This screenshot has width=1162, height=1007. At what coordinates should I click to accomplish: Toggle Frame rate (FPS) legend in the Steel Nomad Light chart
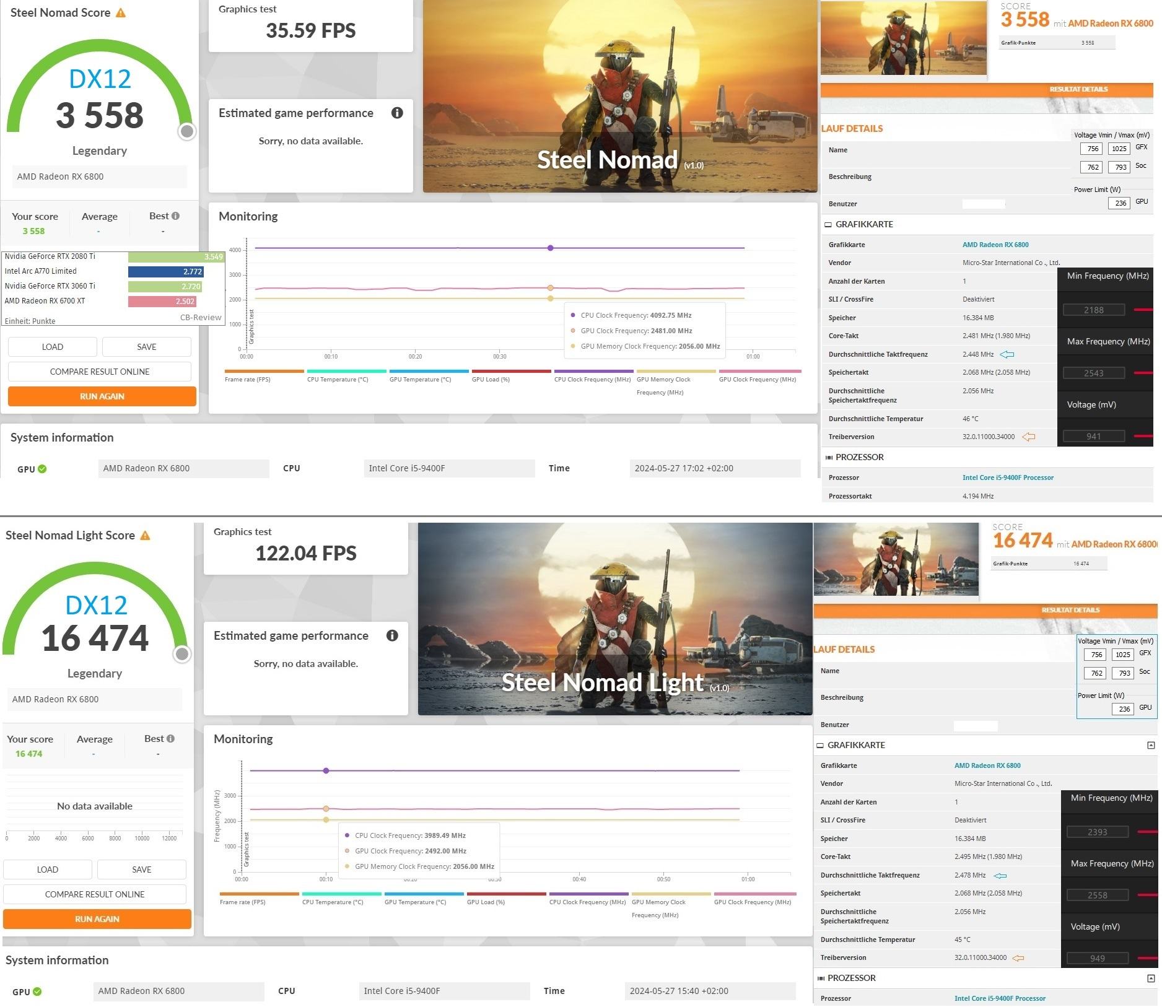[259, 898]
